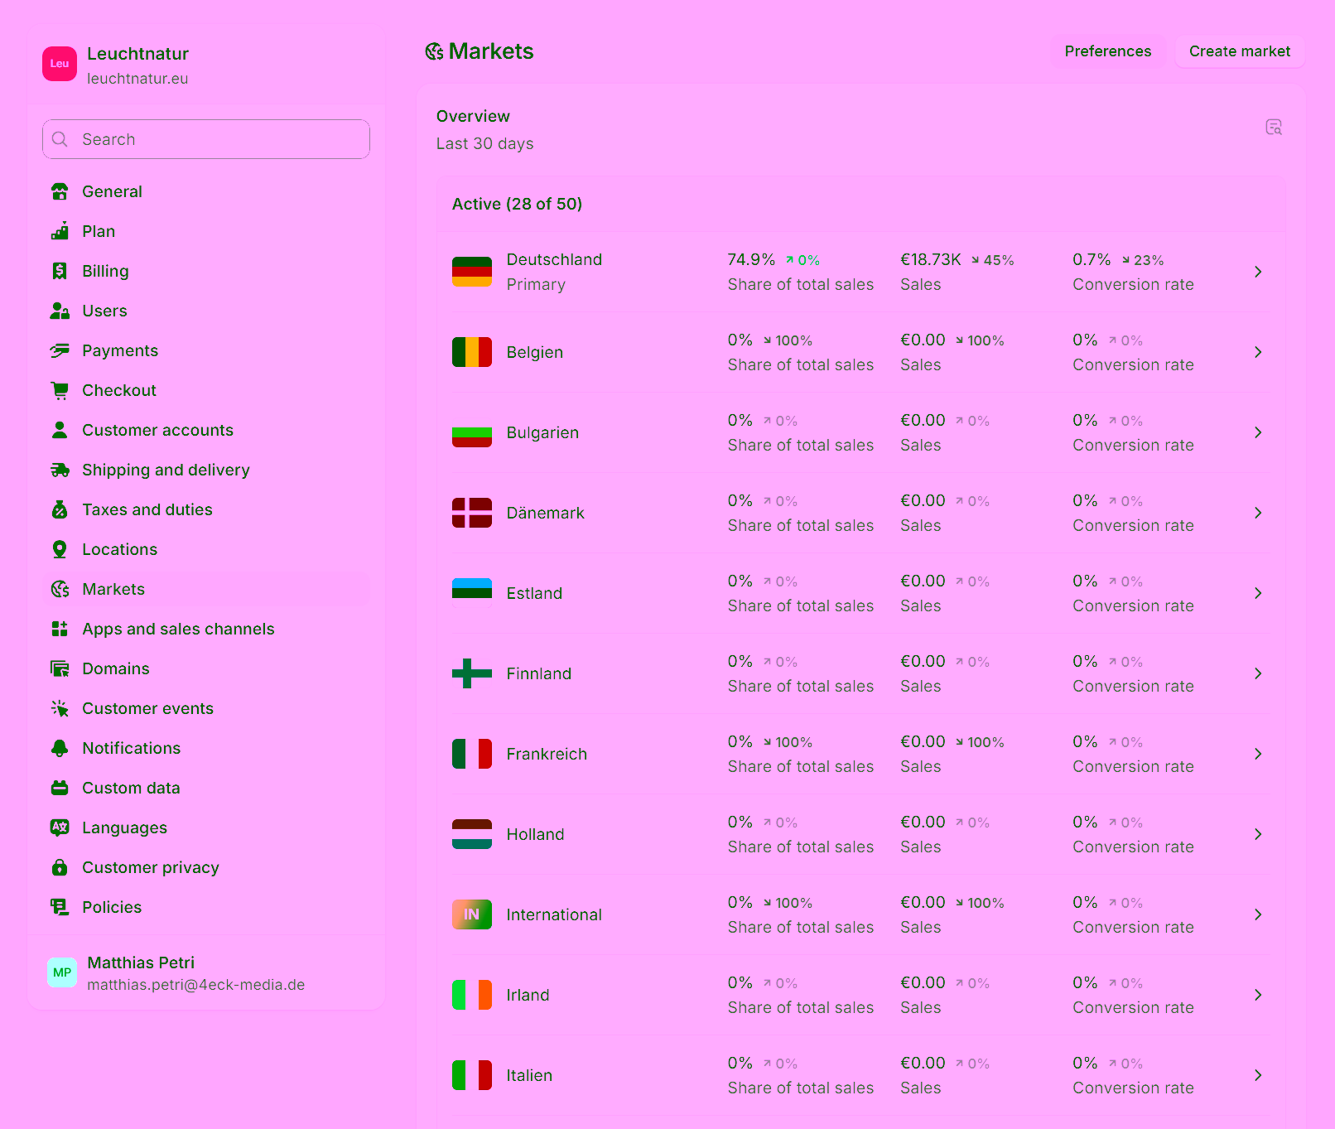Open Matthias Petri account profile

[141, 972]
